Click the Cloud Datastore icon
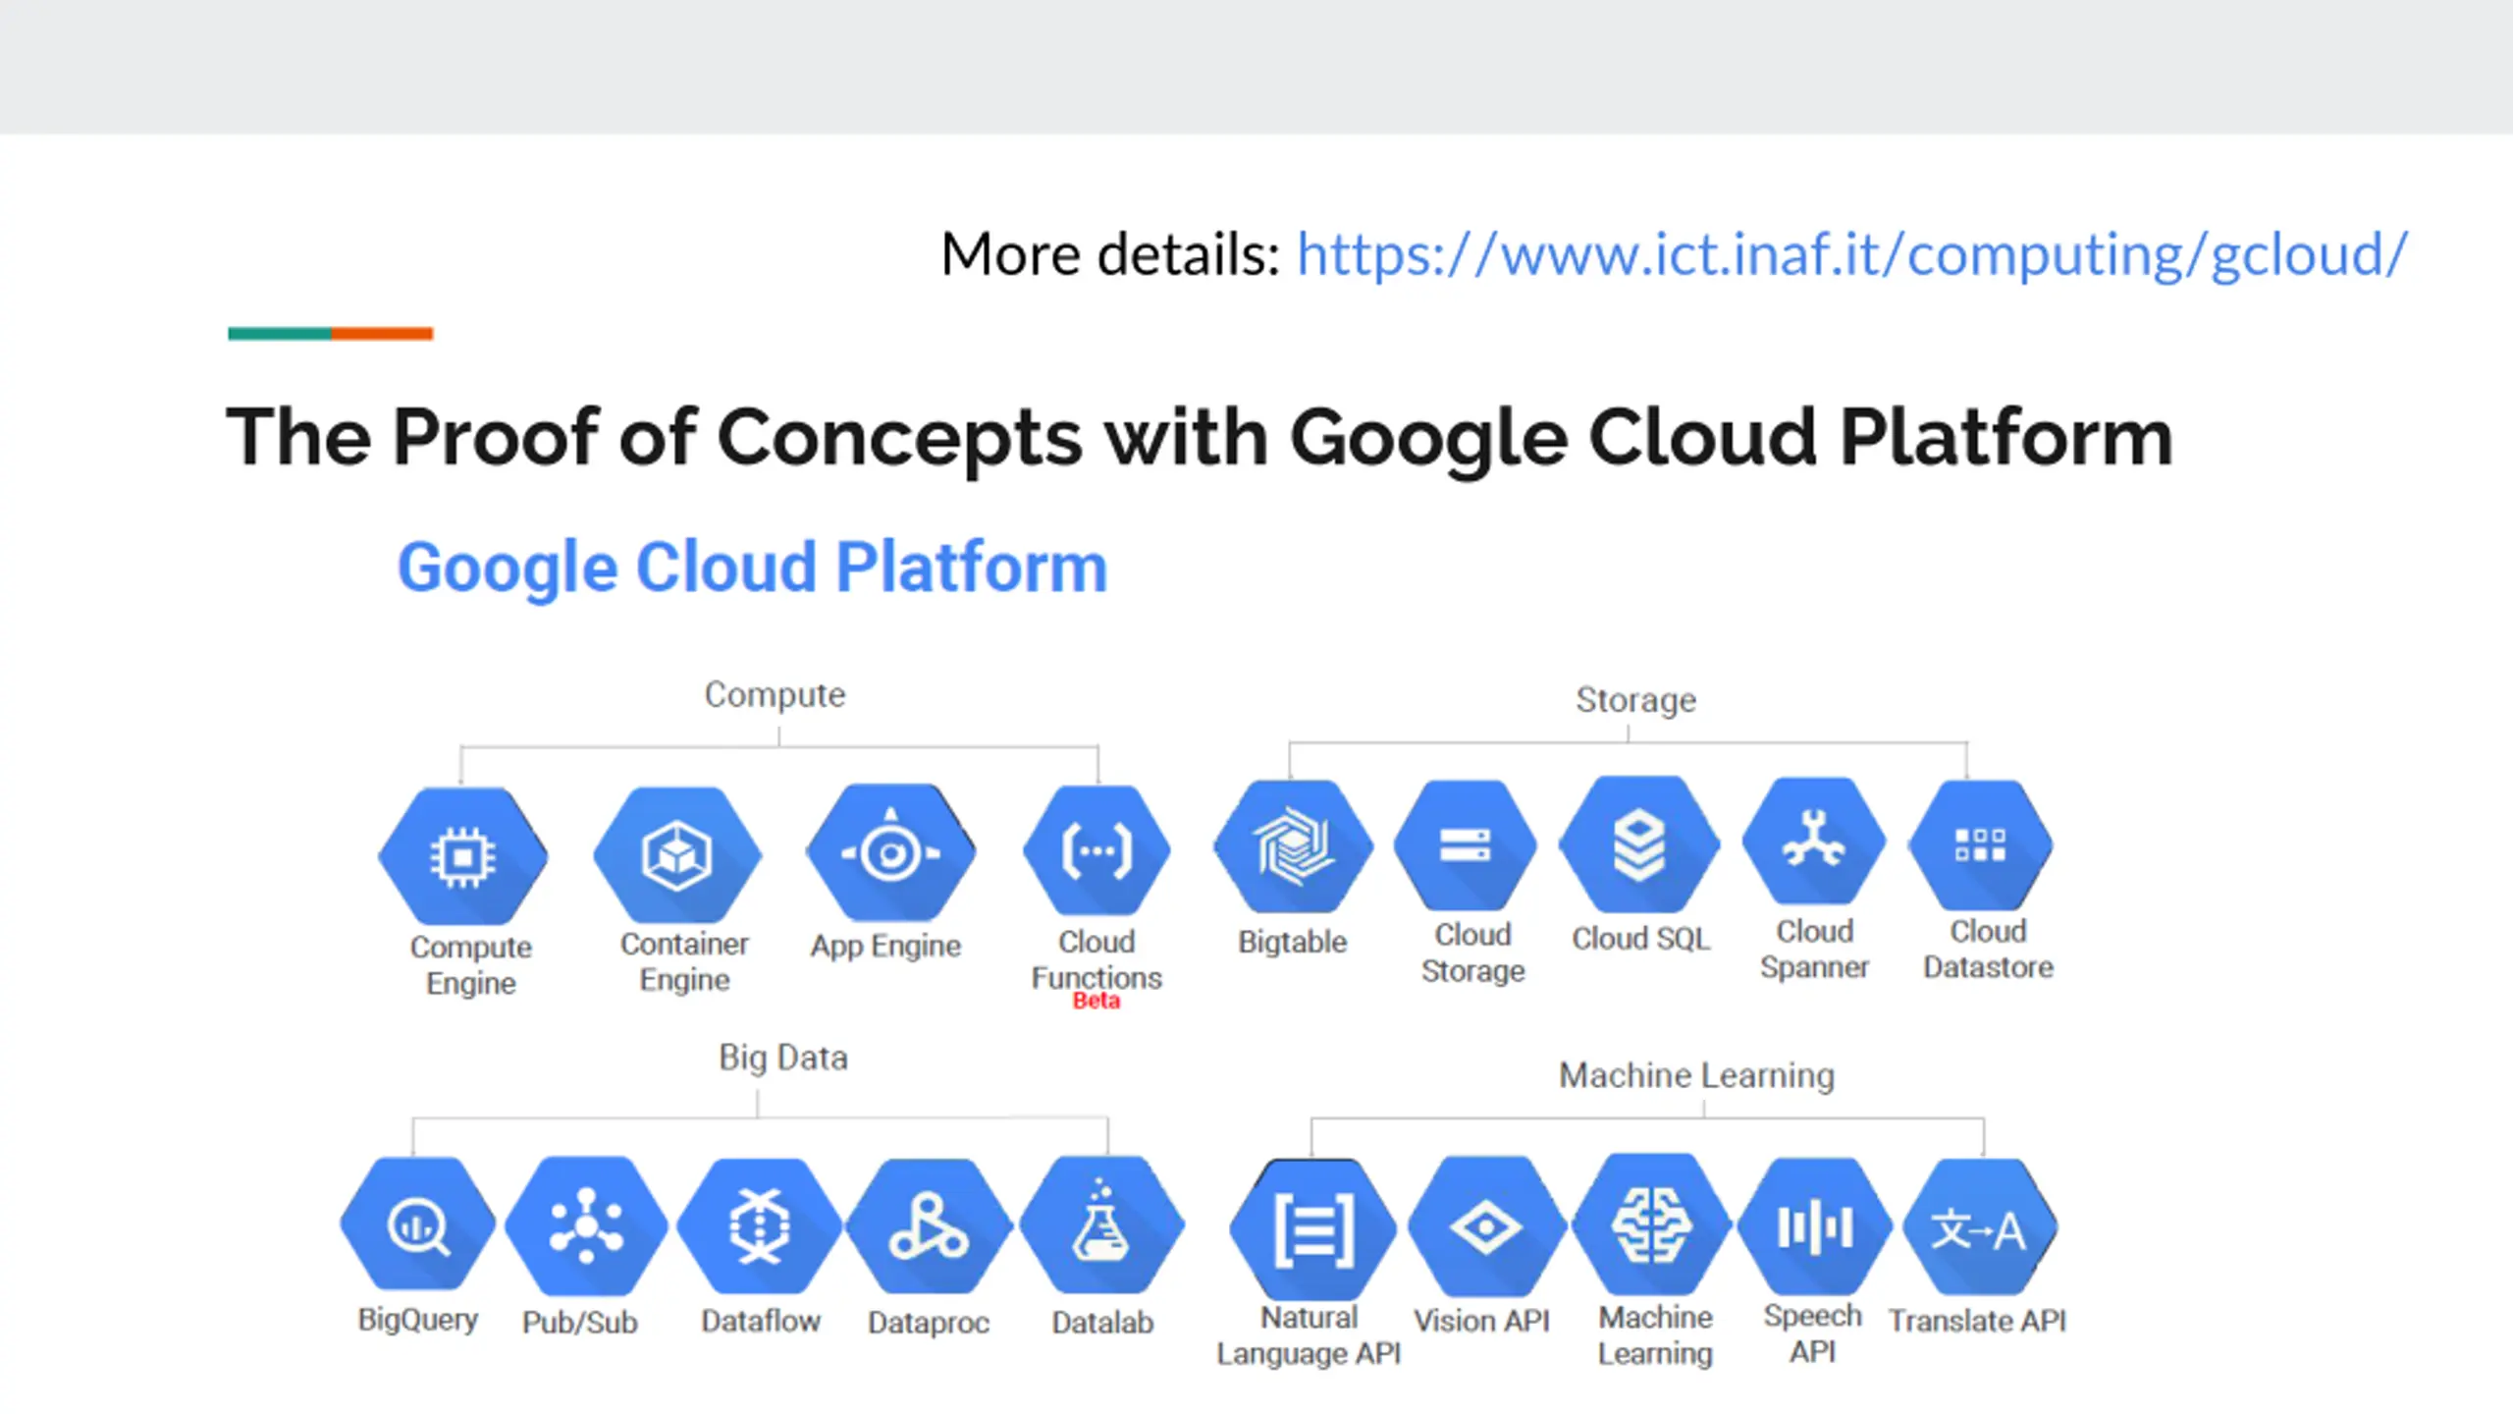The width and height of the screenshot is (2513, 1414). click(x=1981, y=844)
